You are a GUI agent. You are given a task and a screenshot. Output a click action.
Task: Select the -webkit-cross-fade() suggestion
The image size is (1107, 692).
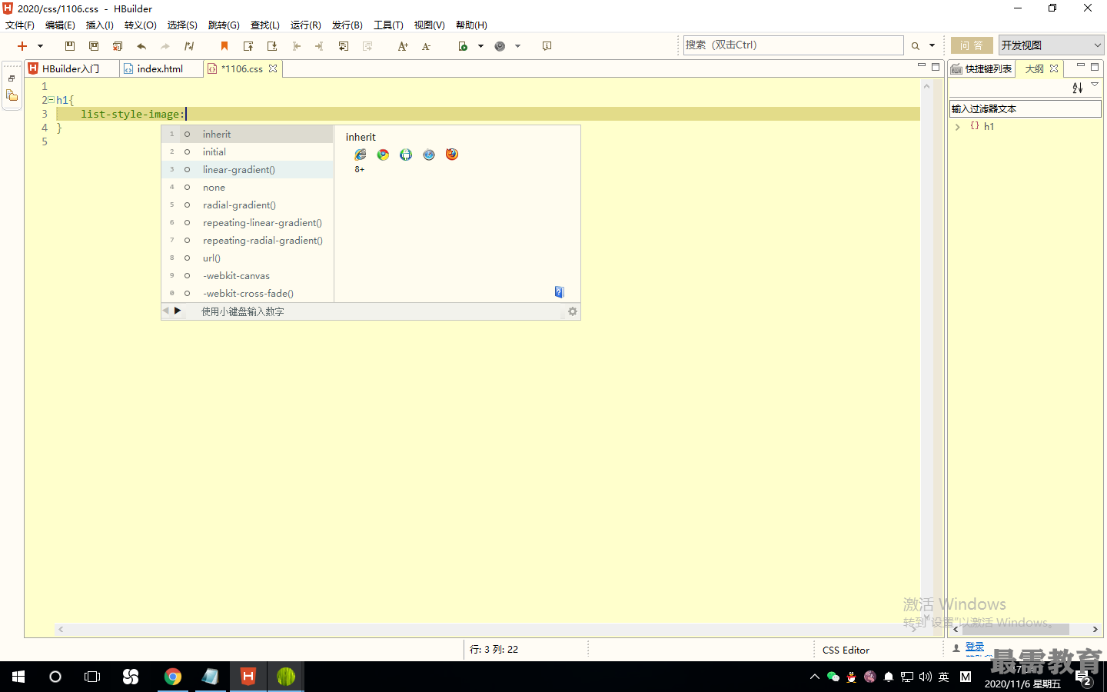click(248, 293)
